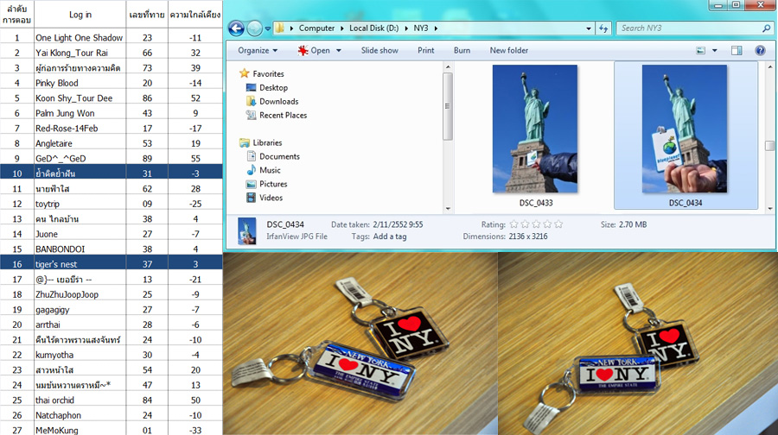Open the Videos library

(x=271, y=198)
